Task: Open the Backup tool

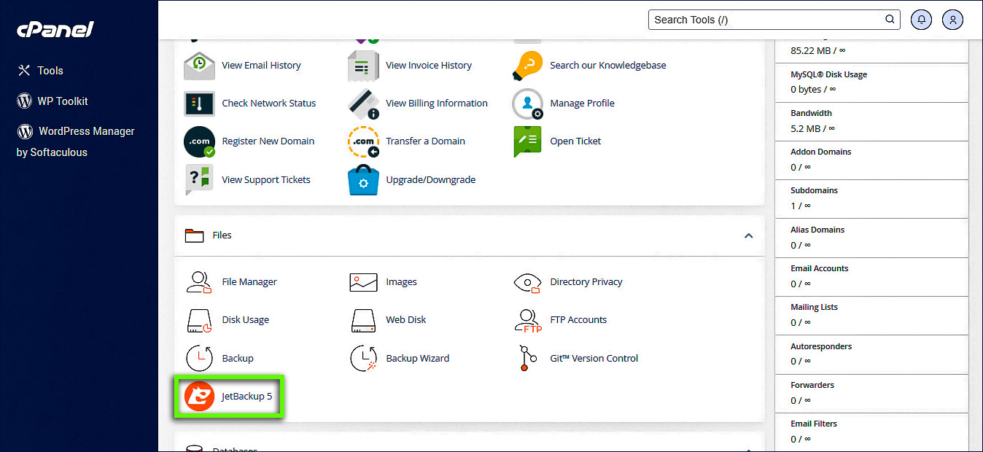Action: 236,358
